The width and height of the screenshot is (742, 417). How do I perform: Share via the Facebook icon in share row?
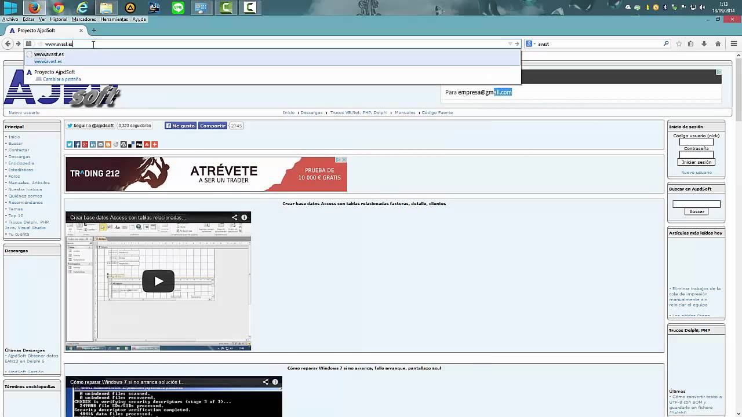pyautogui.click(x=77, y=144)
